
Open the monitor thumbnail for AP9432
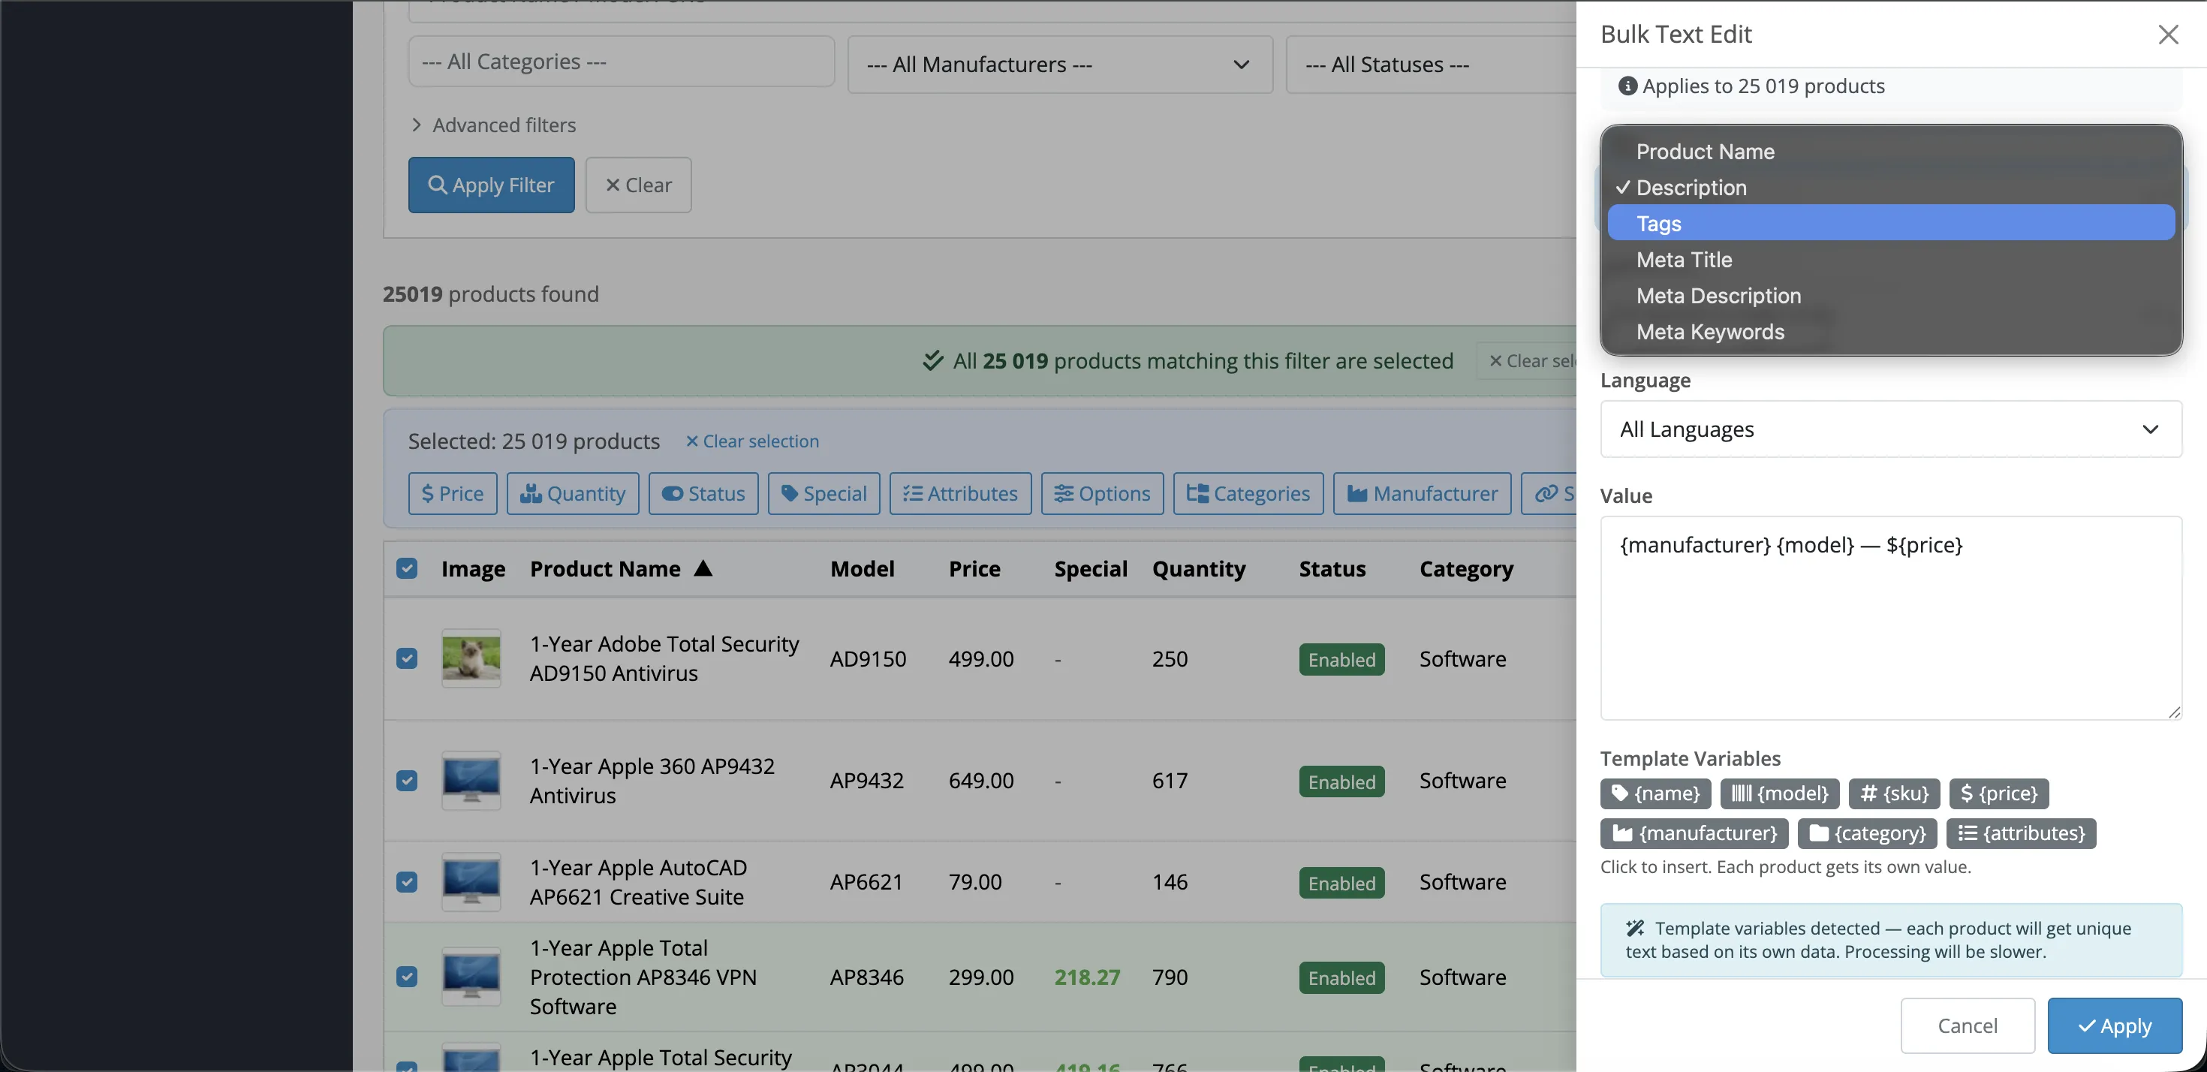(x=471, y=781)
